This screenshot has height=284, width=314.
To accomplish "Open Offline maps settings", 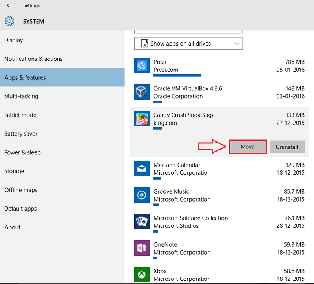I will (x=62, y=190).
